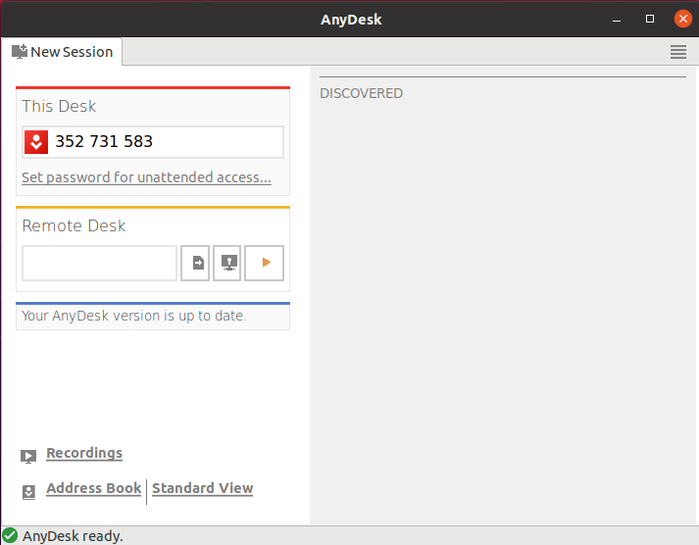Viewport: 699px width, 545px height.
Task: Click the file transfer button
Action: pos(195,263)
